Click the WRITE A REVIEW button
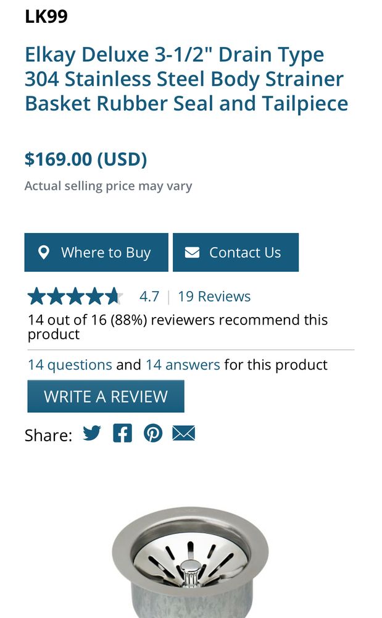The image size is (382, 618). [x=105, y=396]
